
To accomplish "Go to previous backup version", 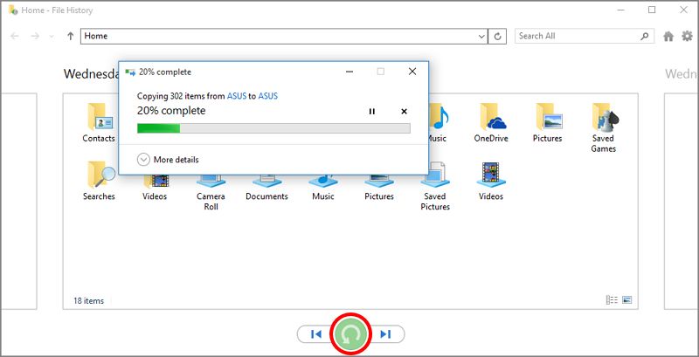I will pos(316,333).
